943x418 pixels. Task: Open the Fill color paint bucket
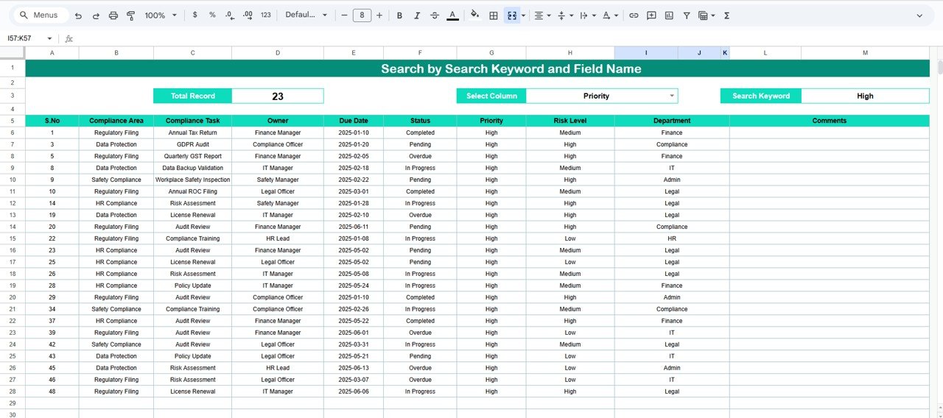[474, 15]
